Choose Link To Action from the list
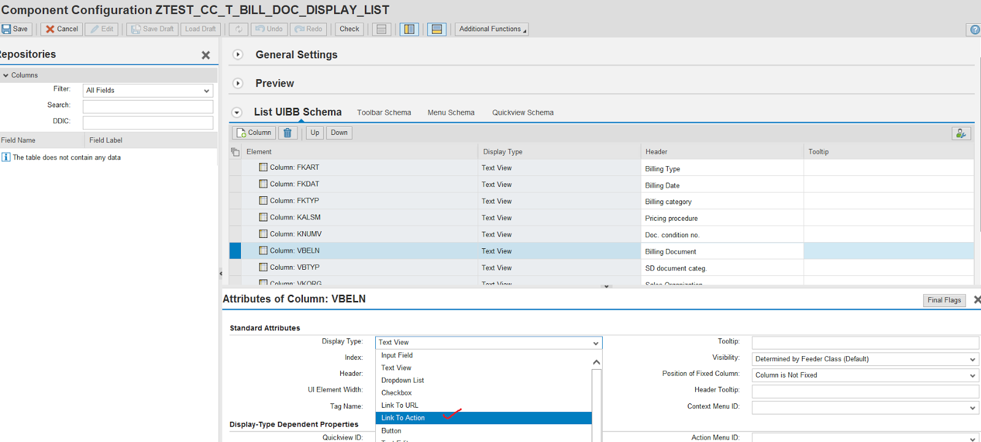The height and width of the screenshot is (442, 981). point(403,418)
